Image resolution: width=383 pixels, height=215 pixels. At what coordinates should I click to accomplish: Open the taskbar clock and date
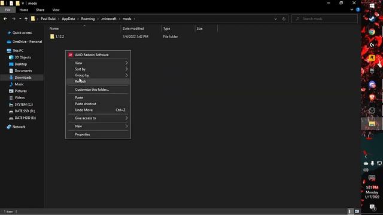click(x=372, y=192)
